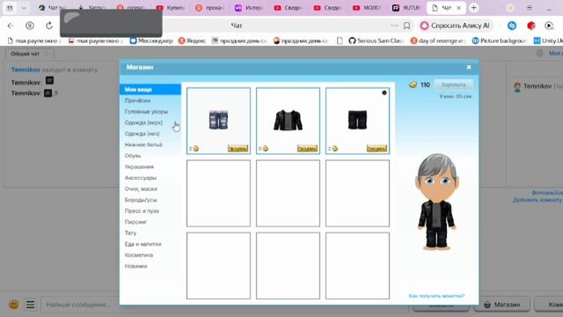Screen dimensions: 563x317
Task: Go back in the browser
Action: pos(11,26)
